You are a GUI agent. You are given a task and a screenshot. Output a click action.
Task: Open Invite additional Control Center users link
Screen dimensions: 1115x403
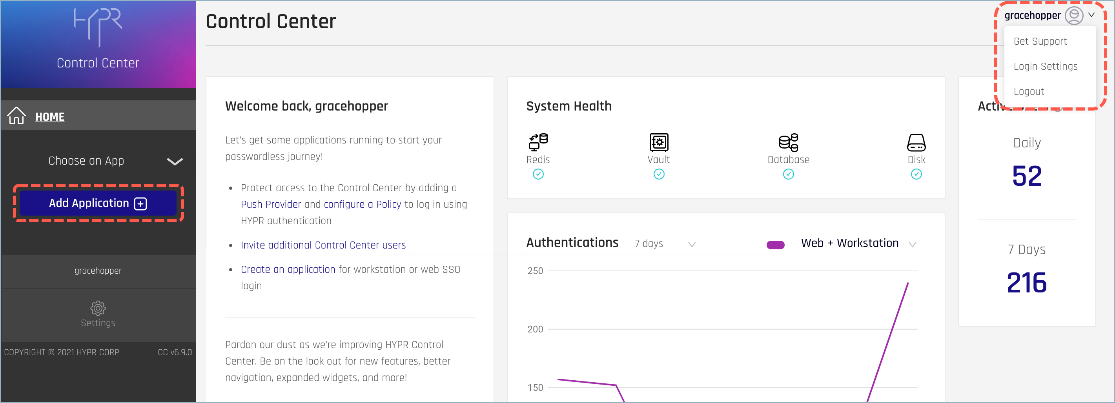323,245
